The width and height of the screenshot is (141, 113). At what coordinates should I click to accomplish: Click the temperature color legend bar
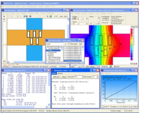pos(131,44)
